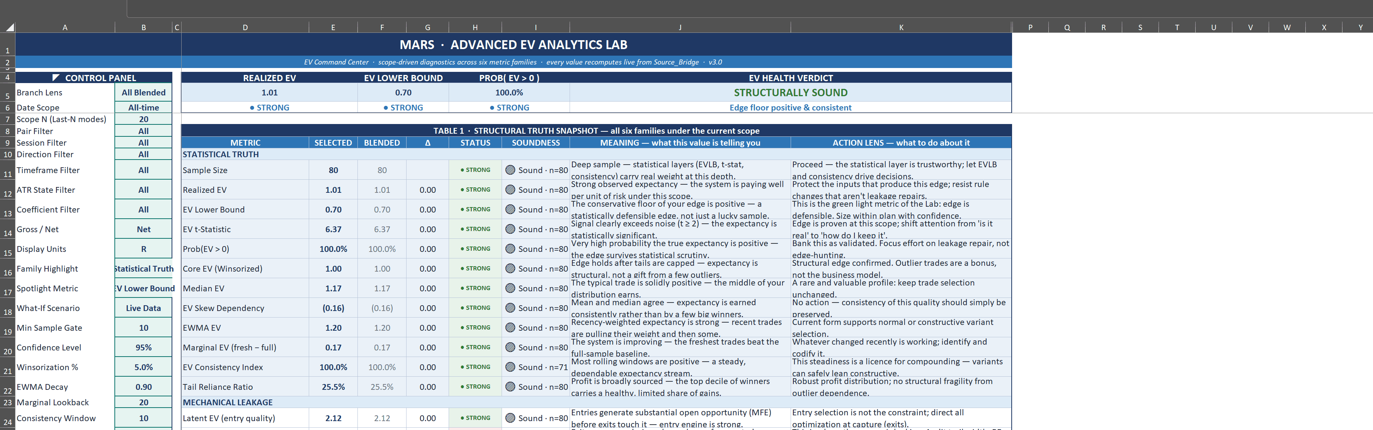Click selected value '6.37' for EV t-Statistic
This screenshot has height=430, width=1373.
point(333,229)
